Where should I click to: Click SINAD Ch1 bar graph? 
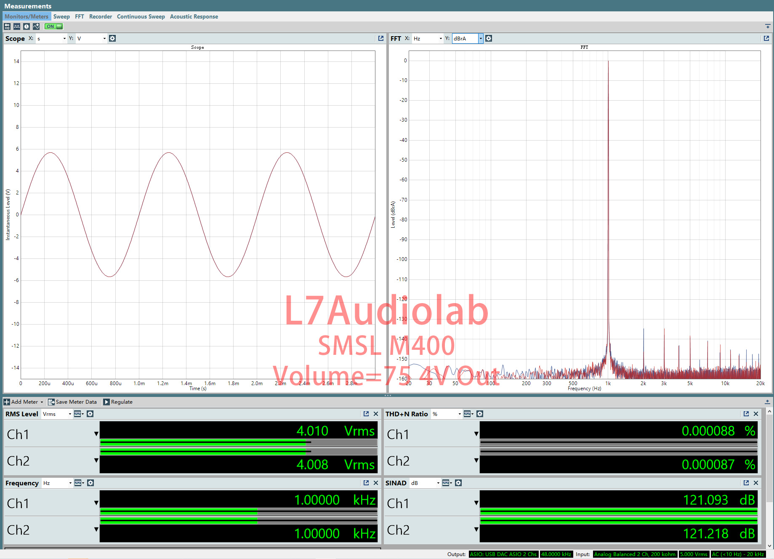(619, 511)
